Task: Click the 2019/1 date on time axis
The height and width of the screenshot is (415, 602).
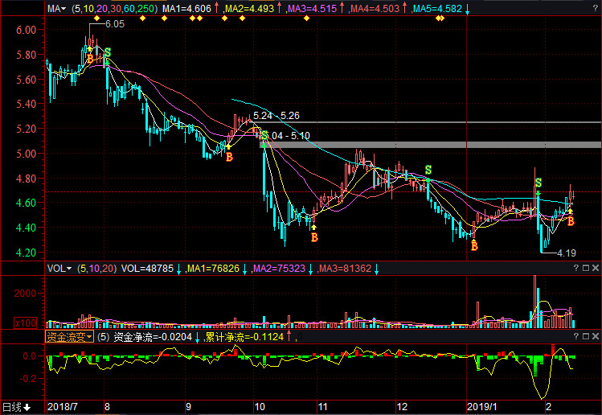Action: point(484,407)
